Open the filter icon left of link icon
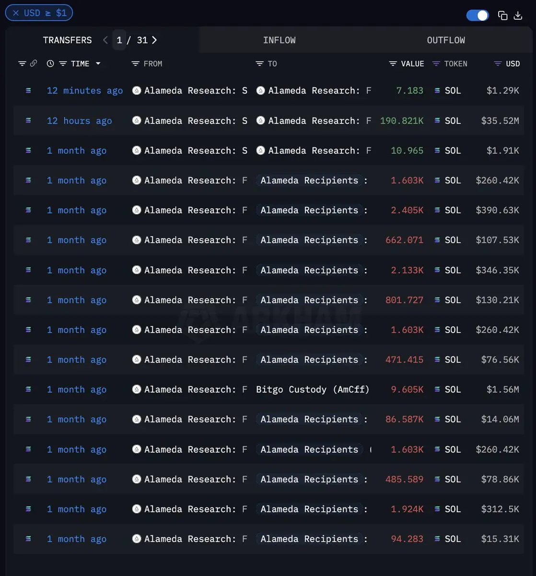 click(22, 63)
